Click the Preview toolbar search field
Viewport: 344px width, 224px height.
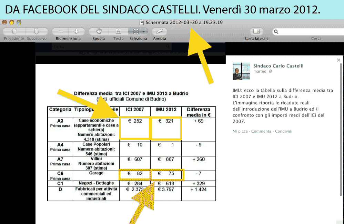(x=308, y=32)
